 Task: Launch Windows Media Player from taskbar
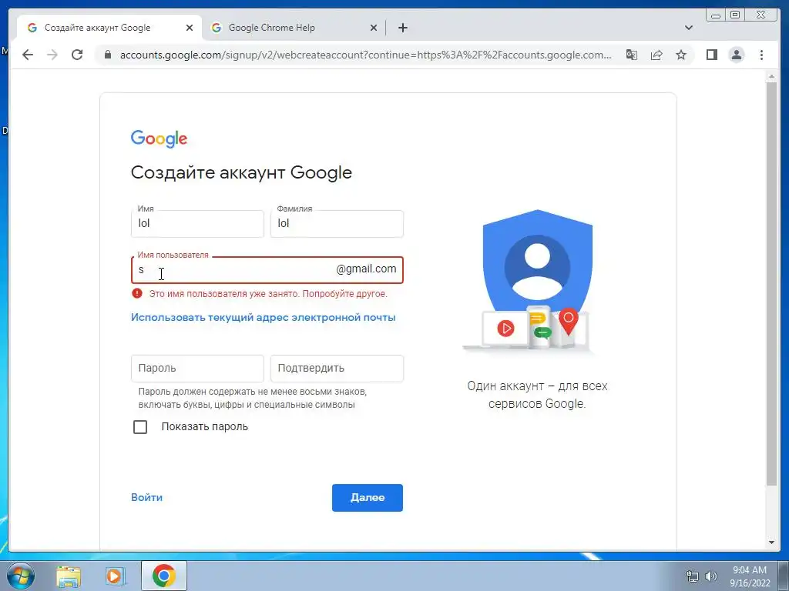(x=116, y=576)
